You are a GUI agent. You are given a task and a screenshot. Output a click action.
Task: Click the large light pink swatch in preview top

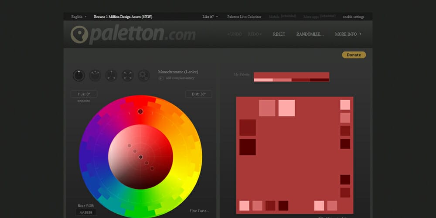pos(287,108)
